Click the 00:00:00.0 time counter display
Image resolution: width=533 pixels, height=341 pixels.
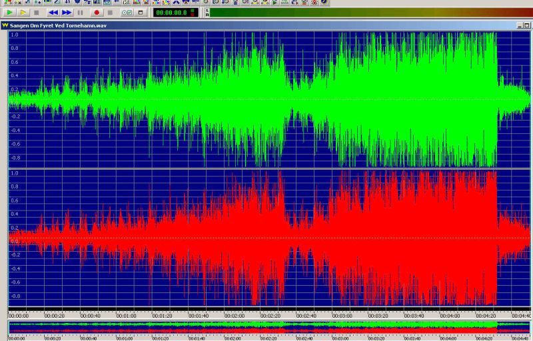(x=172, y=12)
